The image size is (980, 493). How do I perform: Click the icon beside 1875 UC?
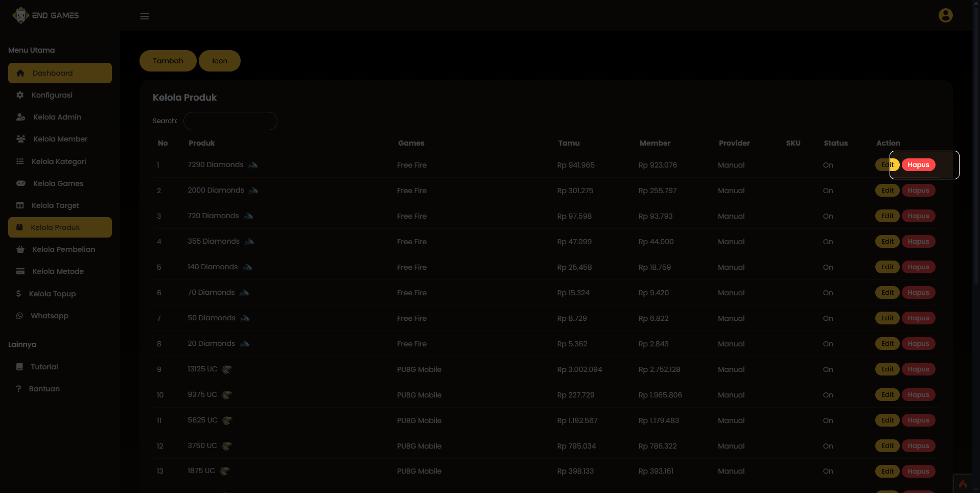click(225, 471)
